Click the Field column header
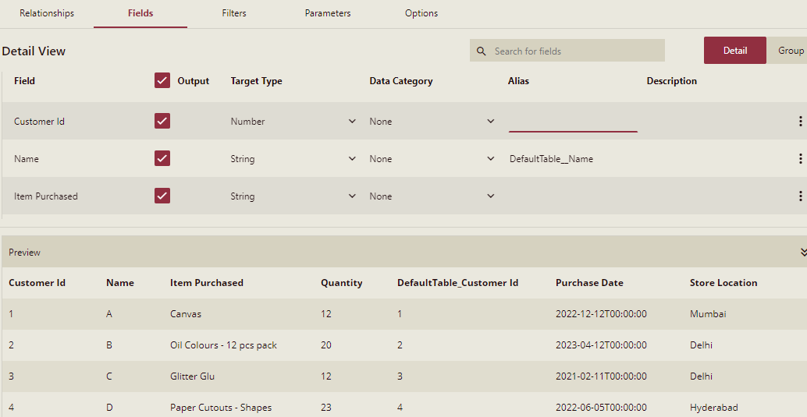This screenshot has height=417, width=807. (24, 81)
